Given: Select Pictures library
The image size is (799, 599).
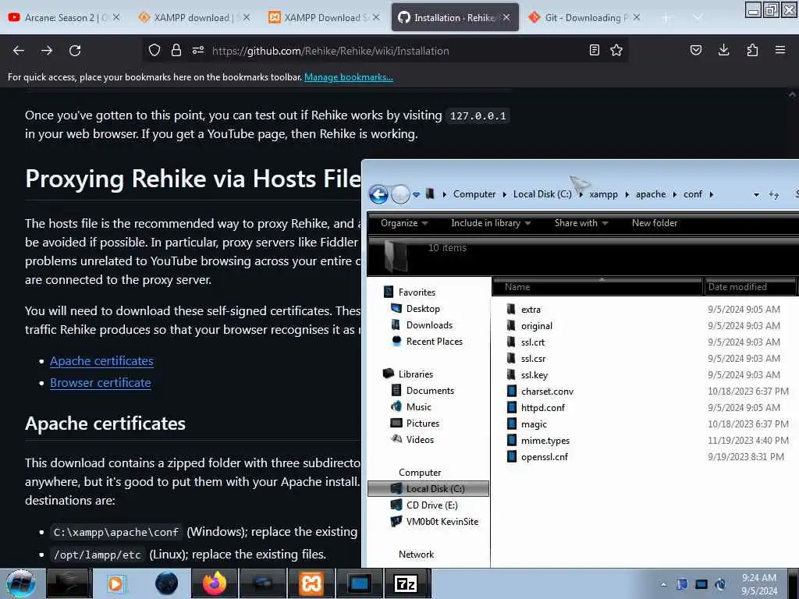Looking at the screenshot, I should click(x=422, y=424).
